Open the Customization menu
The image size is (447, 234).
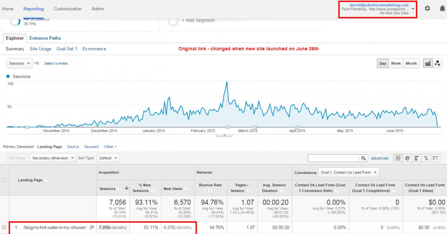click(67, 9)
